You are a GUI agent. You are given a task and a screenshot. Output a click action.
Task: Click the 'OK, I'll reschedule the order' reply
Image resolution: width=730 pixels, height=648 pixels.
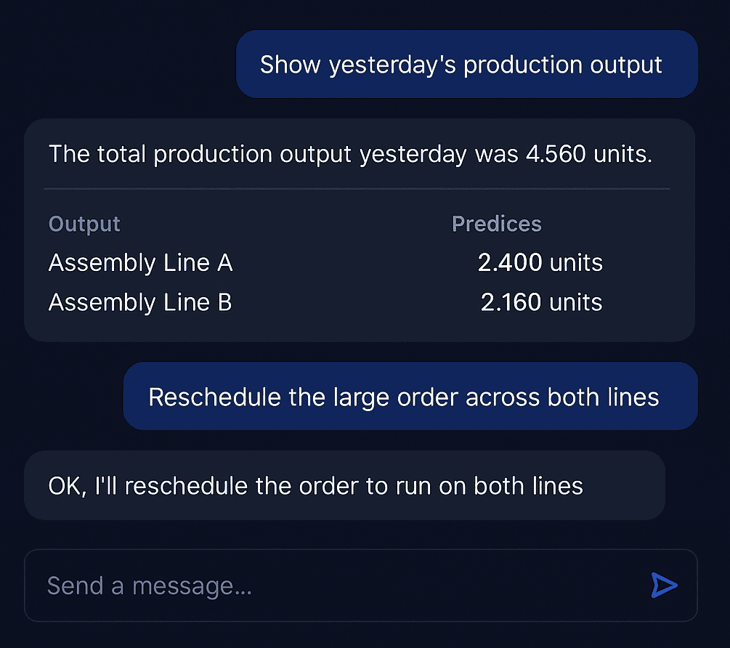pyautogui.click(x=316, y=485)
